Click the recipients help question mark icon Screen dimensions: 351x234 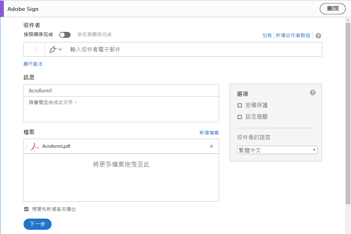[x=318, y=36]
